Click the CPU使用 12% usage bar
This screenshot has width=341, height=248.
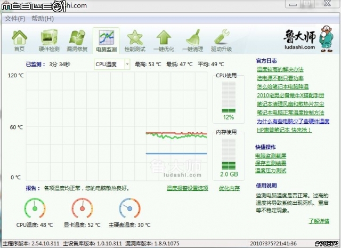tap(229, 97)
